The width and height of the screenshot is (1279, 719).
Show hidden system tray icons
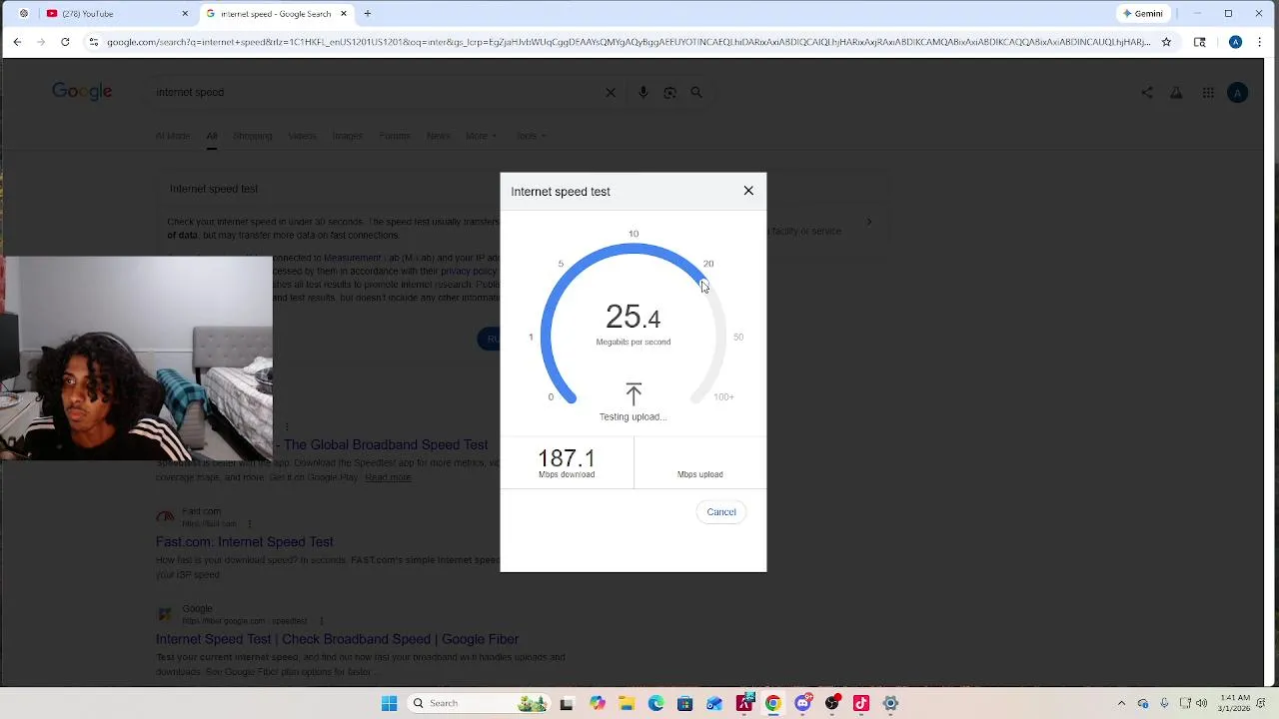[1121, 704]
